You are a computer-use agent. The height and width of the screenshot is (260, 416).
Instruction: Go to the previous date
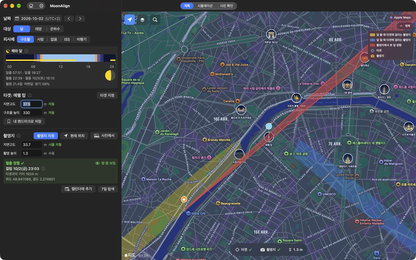click(69, 18)
